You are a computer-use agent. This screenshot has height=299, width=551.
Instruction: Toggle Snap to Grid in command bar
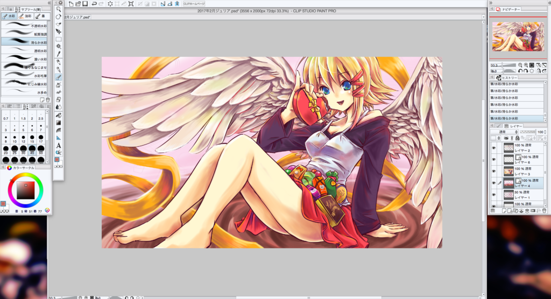pyautogui.click(x=176, y=4)
